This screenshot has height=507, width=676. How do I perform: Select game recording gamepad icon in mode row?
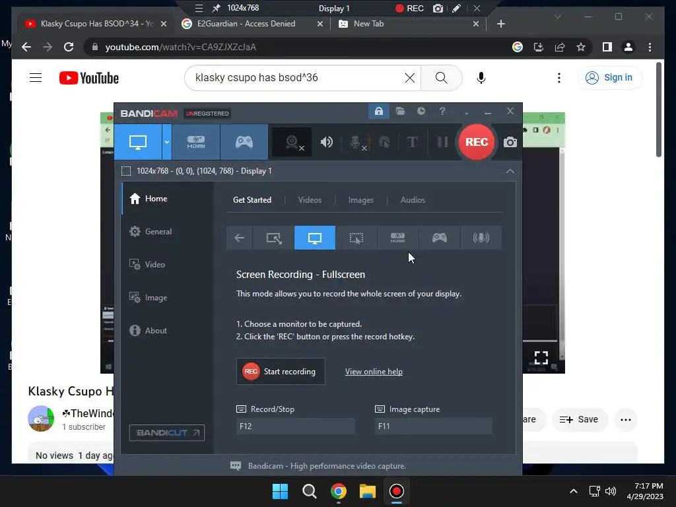(x=439, y=238)
